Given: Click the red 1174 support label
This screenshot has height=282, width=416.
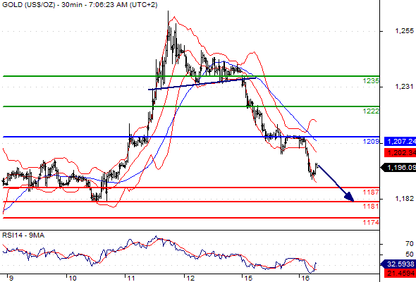Looking at the screenshot, I should (371, 222).
